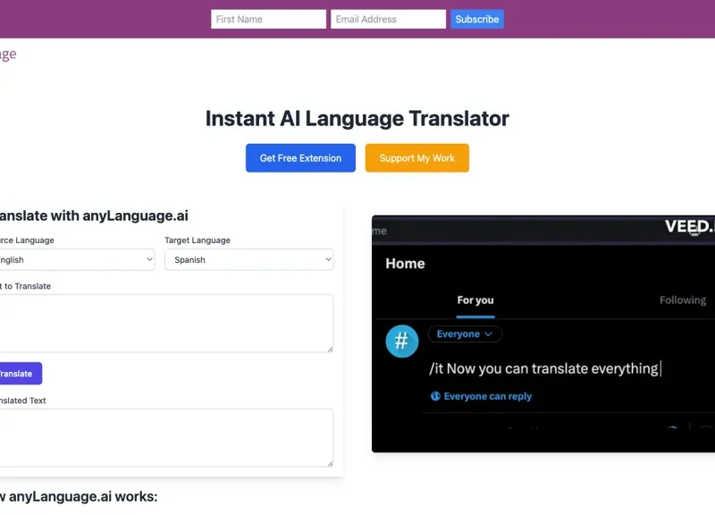The width and height of the screenshot is (715, 515).
Task: Click the Subscribe button
Action: [477, 19]
